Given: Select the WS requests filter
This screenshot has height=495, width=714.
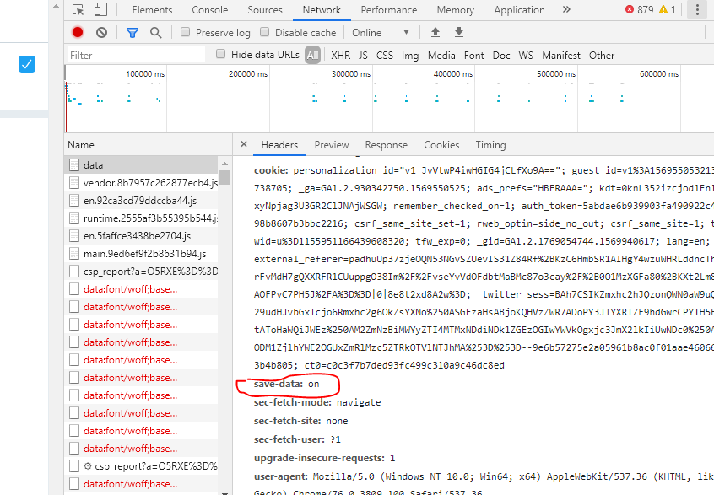Looking at the screenshot, I should 525,54.
